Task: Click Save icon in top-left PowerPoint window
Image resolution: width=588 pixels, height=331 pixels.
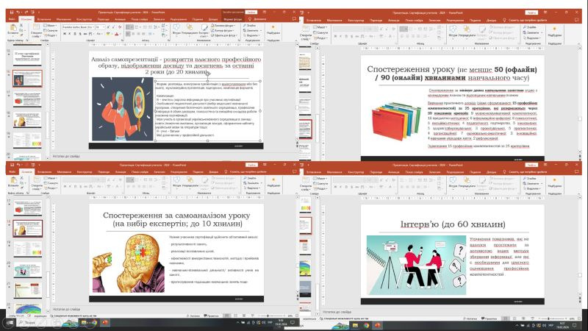Action: point(12,13)
